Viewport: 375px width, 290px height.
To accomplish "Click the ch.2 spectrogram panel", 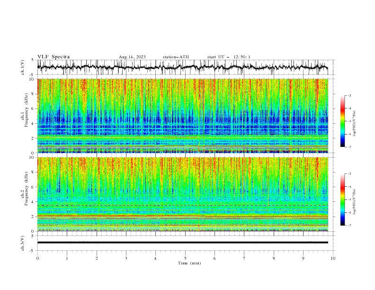I will tap(183, 194).
